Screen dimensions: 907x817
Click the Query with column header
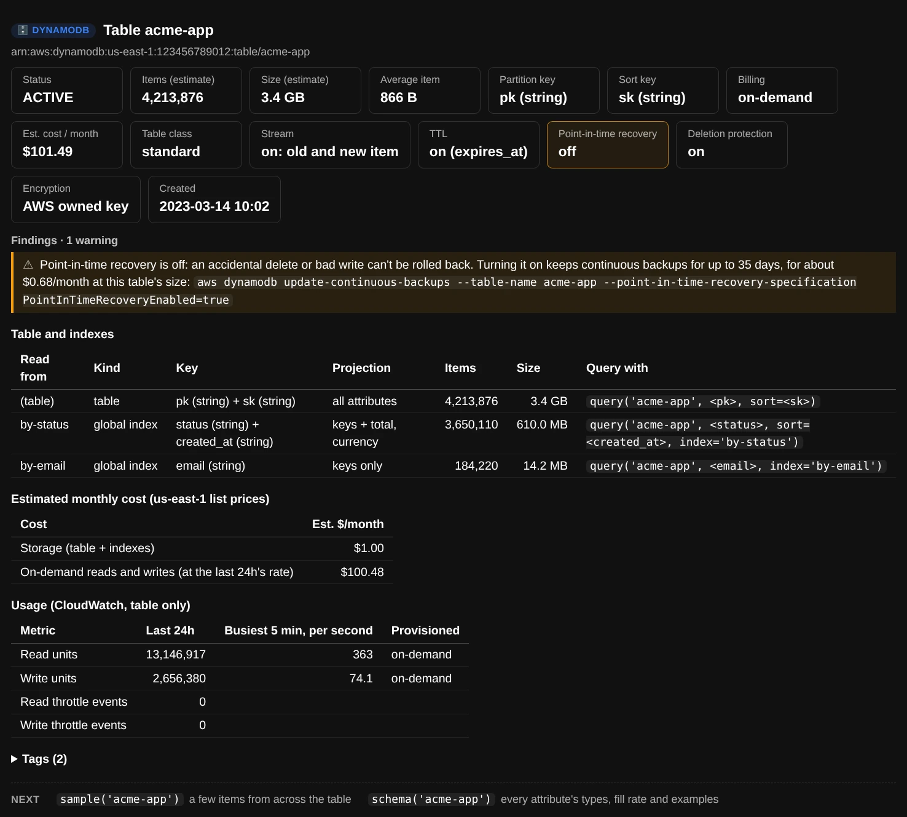[x=617, y=368]
